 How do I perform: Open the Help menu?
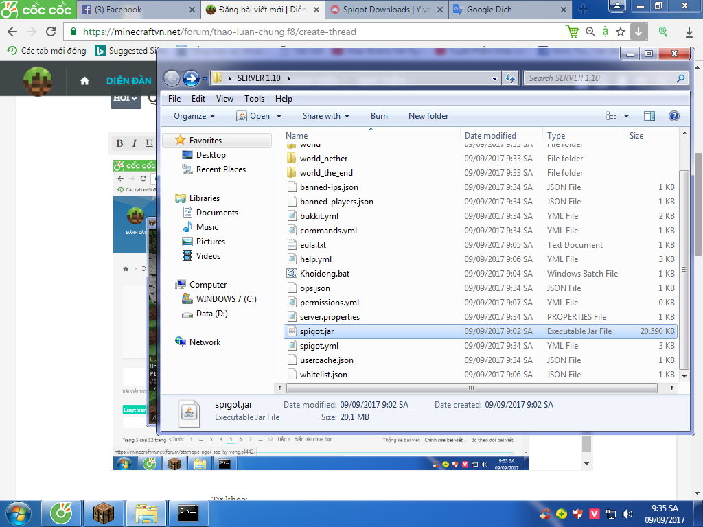[x=284, y=99]
